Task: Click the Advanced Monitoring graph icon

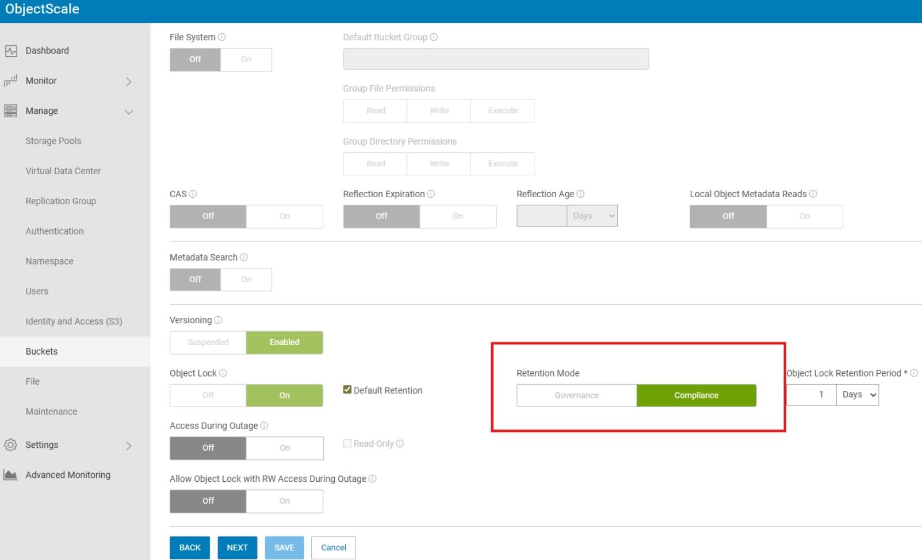Action: point(11,475)
